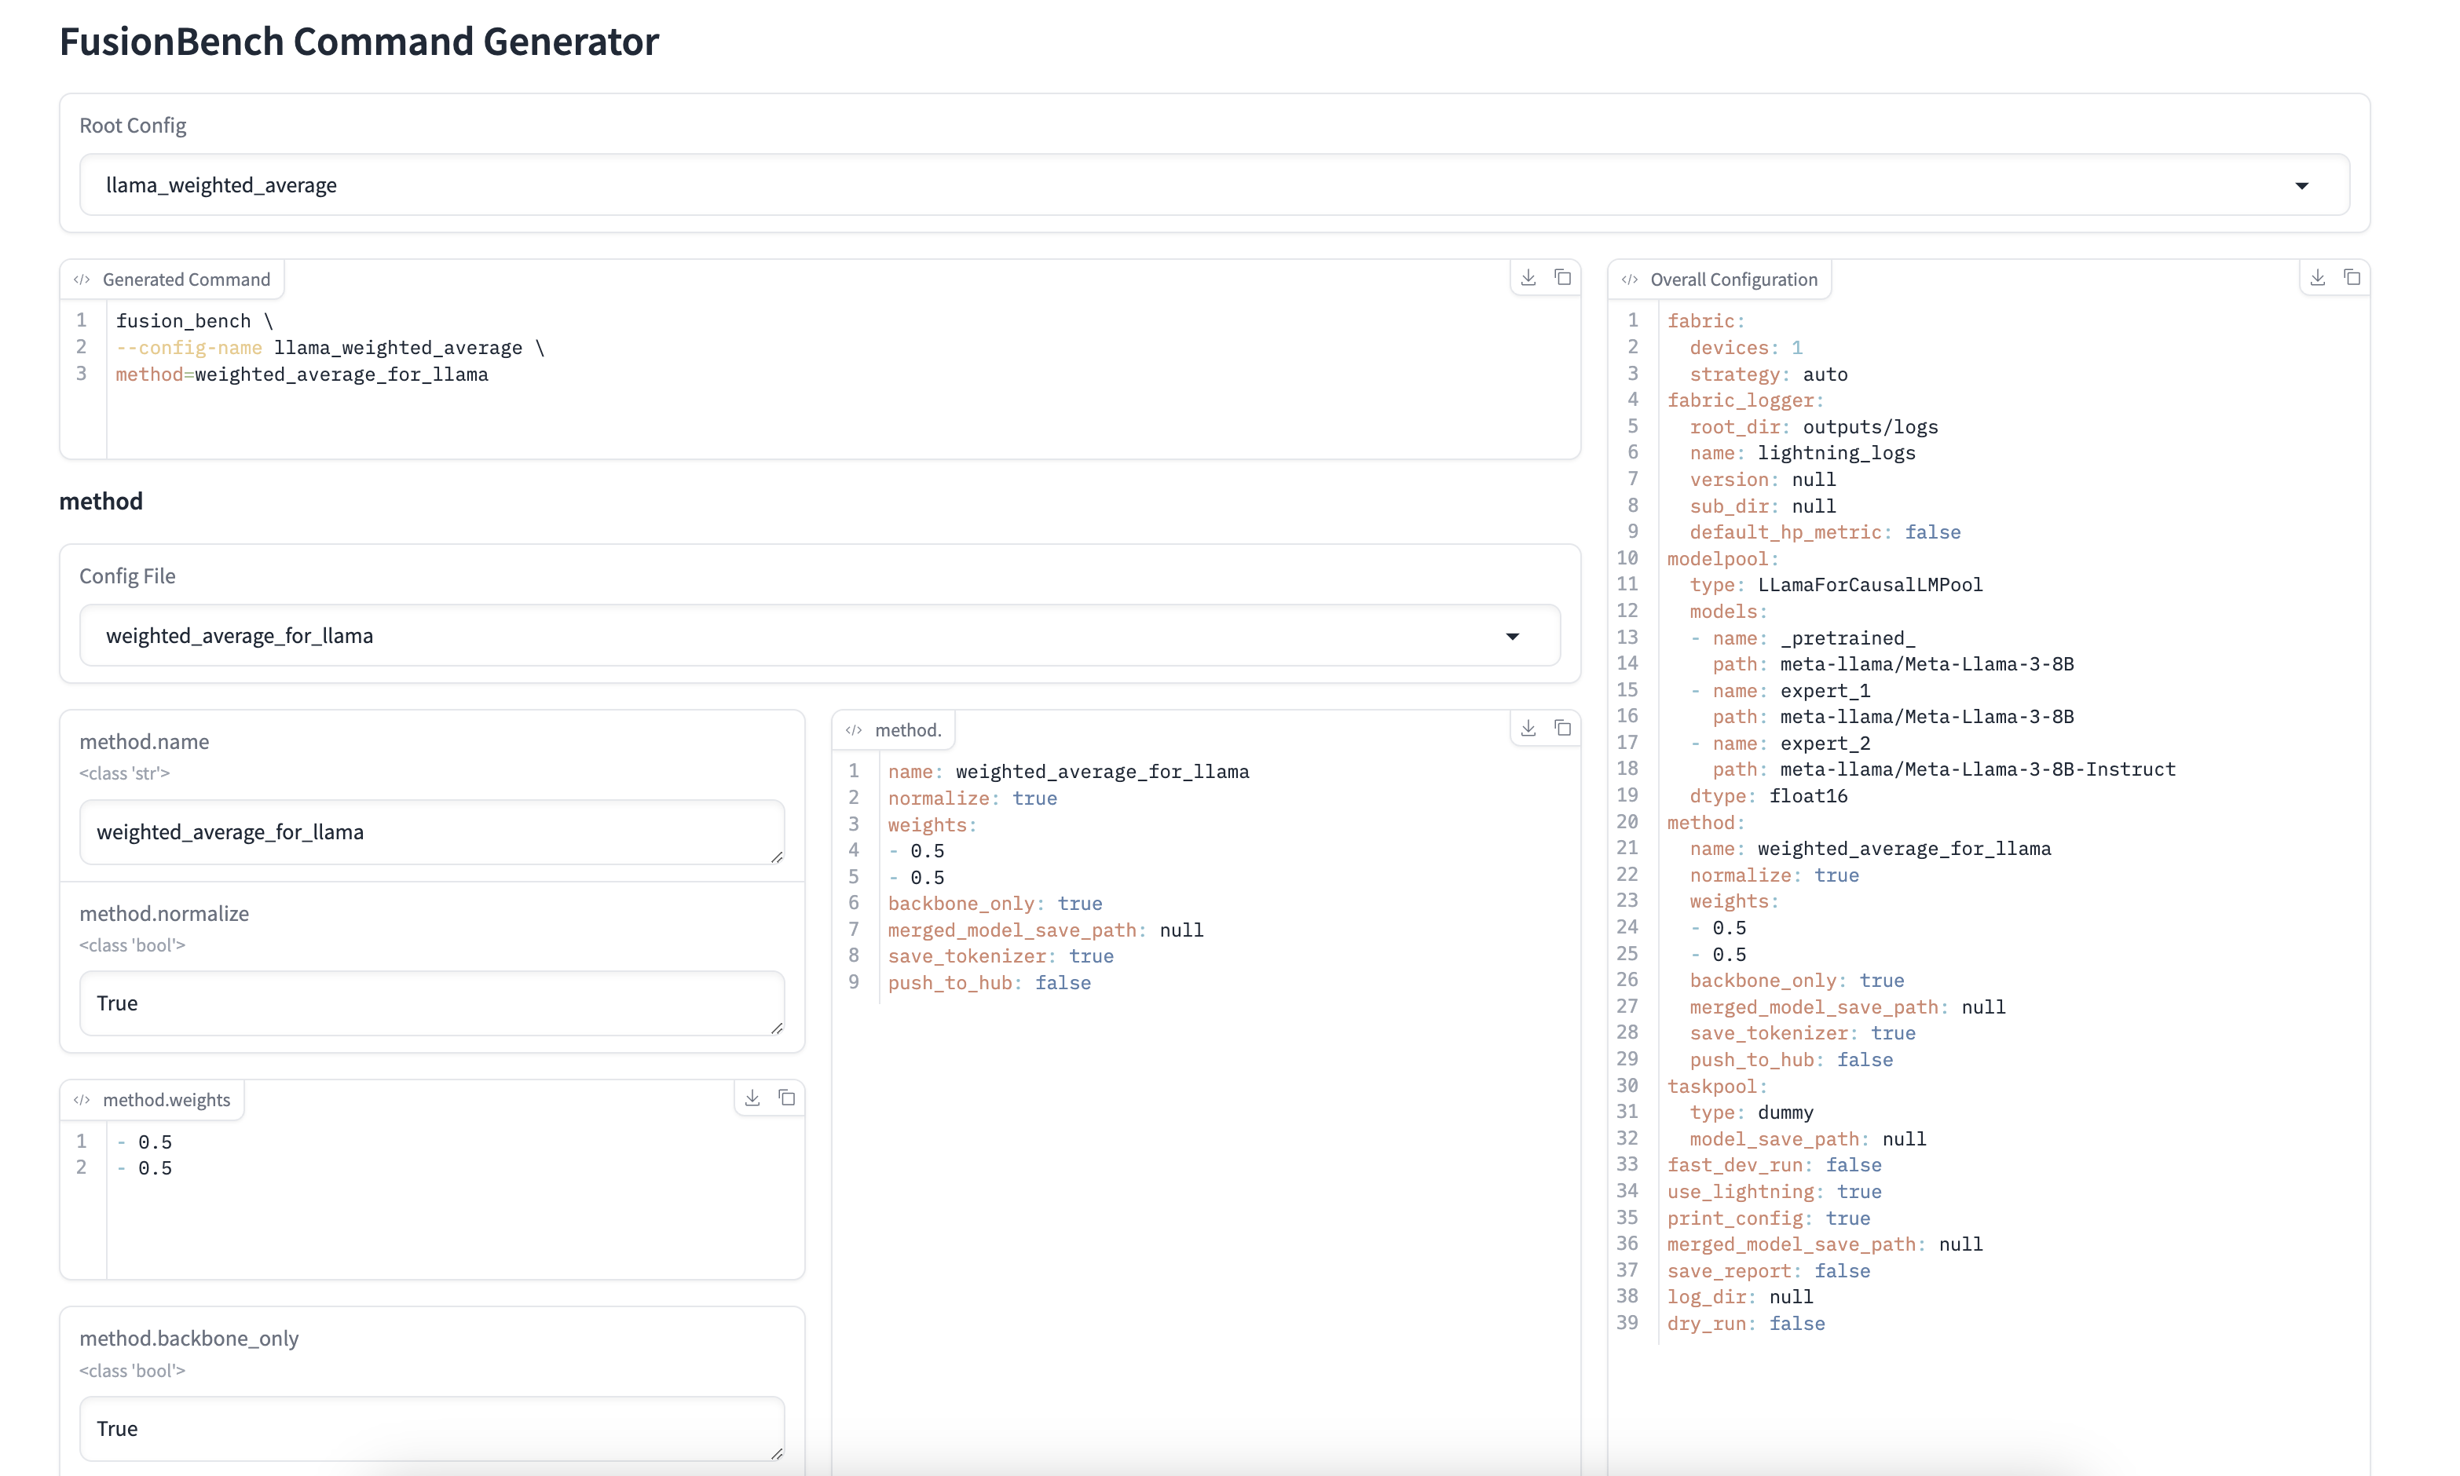Image resolution: width=2460 pixels, height=1476 pixels.
Task: Click 'backbone_only: true' in method. panel
Action: 994,903
